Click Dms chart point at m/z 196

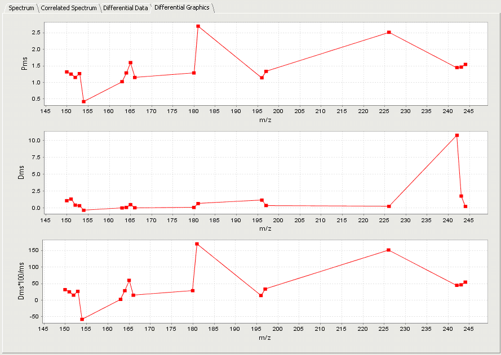point(261,200)
